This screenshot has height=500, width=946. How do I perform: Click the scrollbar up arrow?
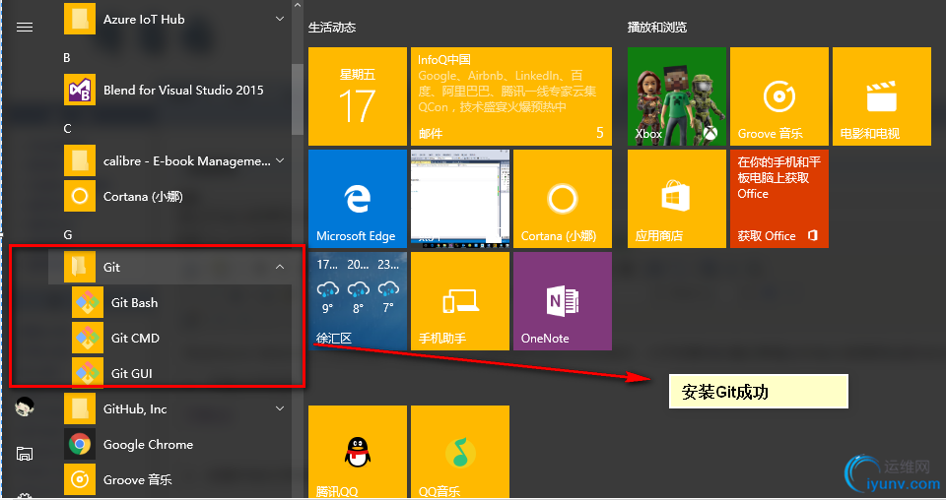point(298,5)
